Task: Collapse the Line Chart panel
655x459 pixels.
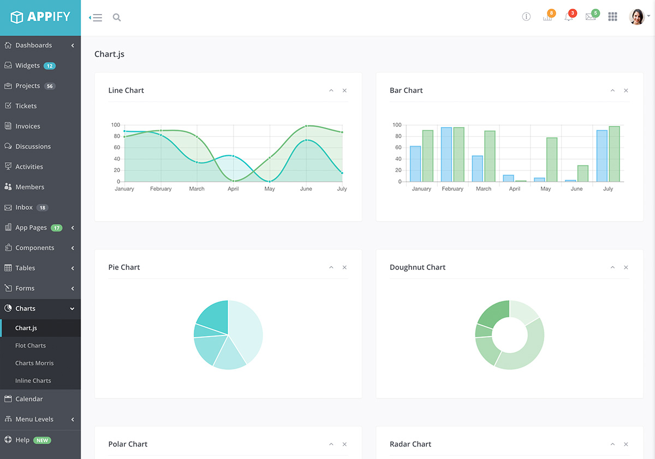Action: pos(331,90)
